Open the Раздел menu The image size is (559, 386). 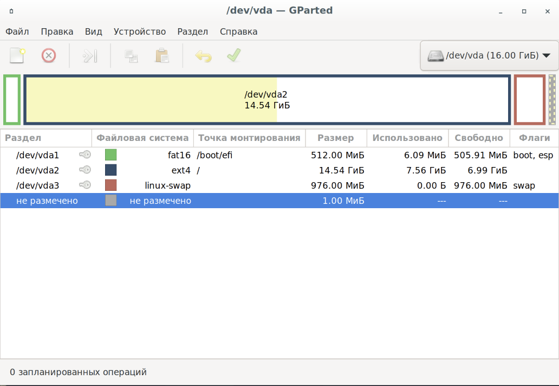(x=192, y=31)
